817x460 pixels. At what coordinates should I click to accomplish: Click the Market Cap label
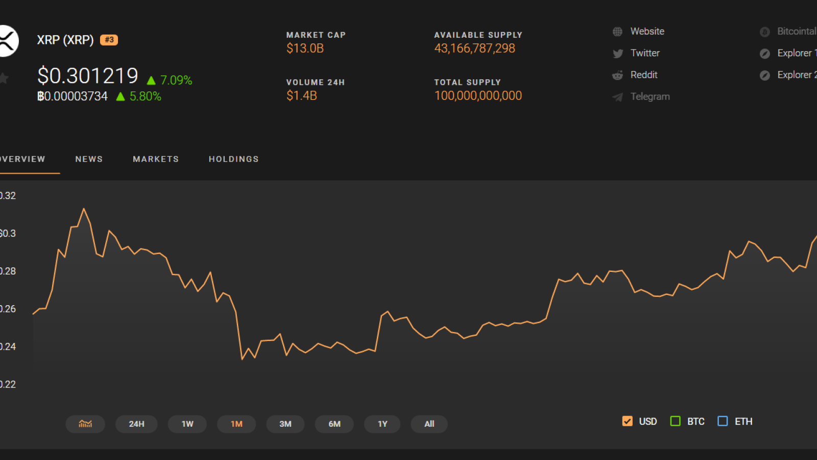coord(316,35)
